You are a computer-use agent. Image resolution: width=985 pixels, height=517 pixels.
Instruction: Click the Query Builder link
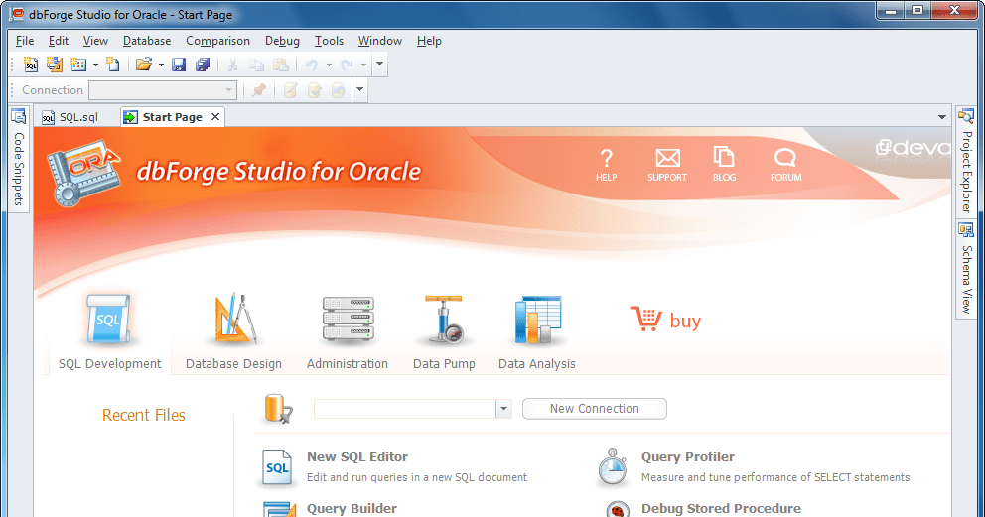coord(352,508)
